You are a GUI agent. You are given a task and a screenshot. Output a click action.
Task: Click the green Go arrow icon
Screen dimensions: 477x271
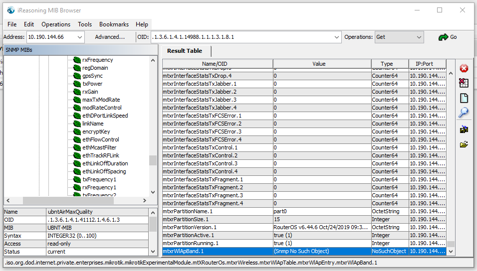[443, 37]
